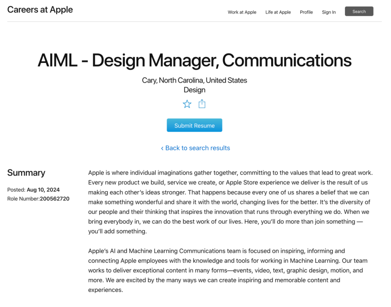Image resolution: width=391 pixels, height=307 pixels.
Task: Open the share icon for this role
Action: (202, 103)
